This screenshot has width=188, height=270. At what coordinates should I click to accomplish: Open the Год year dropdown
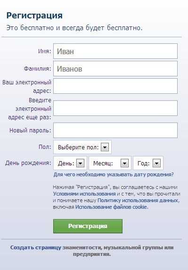148,163
